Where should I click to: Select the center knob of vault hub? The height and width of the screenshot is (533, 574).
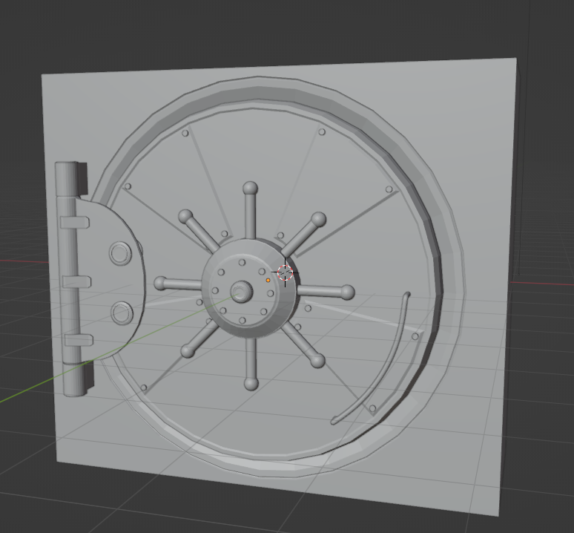pyautogui.click(x=242, y=292)
